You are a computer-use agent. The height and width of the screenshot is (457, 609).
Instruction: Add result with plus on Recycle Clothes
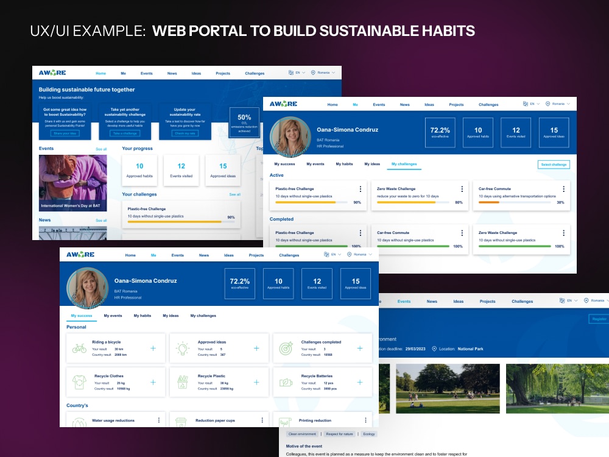153,383
